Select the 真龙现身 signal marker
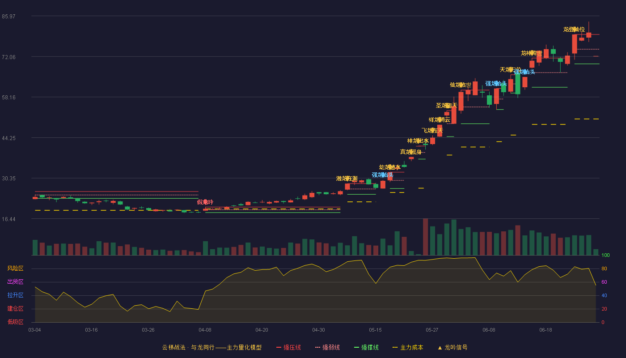 click(x=411, y=152)
